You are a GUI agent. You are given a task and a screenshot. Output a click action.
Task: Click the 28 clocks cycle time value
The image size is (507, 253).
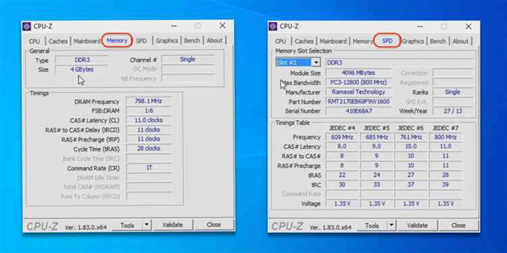click(x=149, y=149)
